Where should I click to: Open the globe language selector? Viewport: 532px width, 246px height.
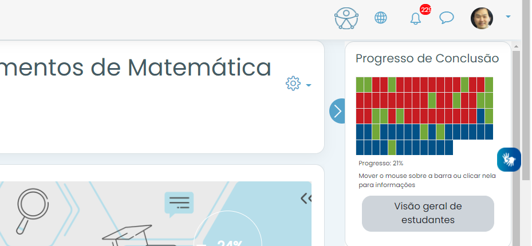coord(380,18)
